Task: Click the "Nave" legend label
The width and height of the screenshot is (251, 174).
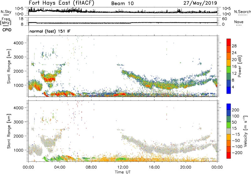Action: coord(239,22)
